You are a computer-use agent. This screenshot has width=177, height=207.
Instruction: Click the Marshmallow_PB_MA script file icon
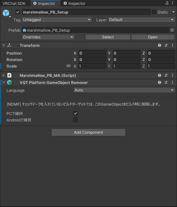point(9,75)
